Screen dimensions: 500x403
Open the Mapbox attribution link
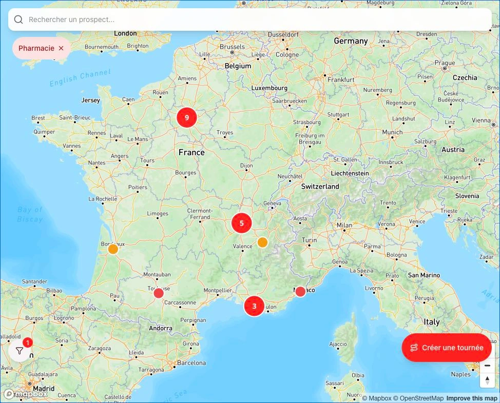(x=377, y=398)
